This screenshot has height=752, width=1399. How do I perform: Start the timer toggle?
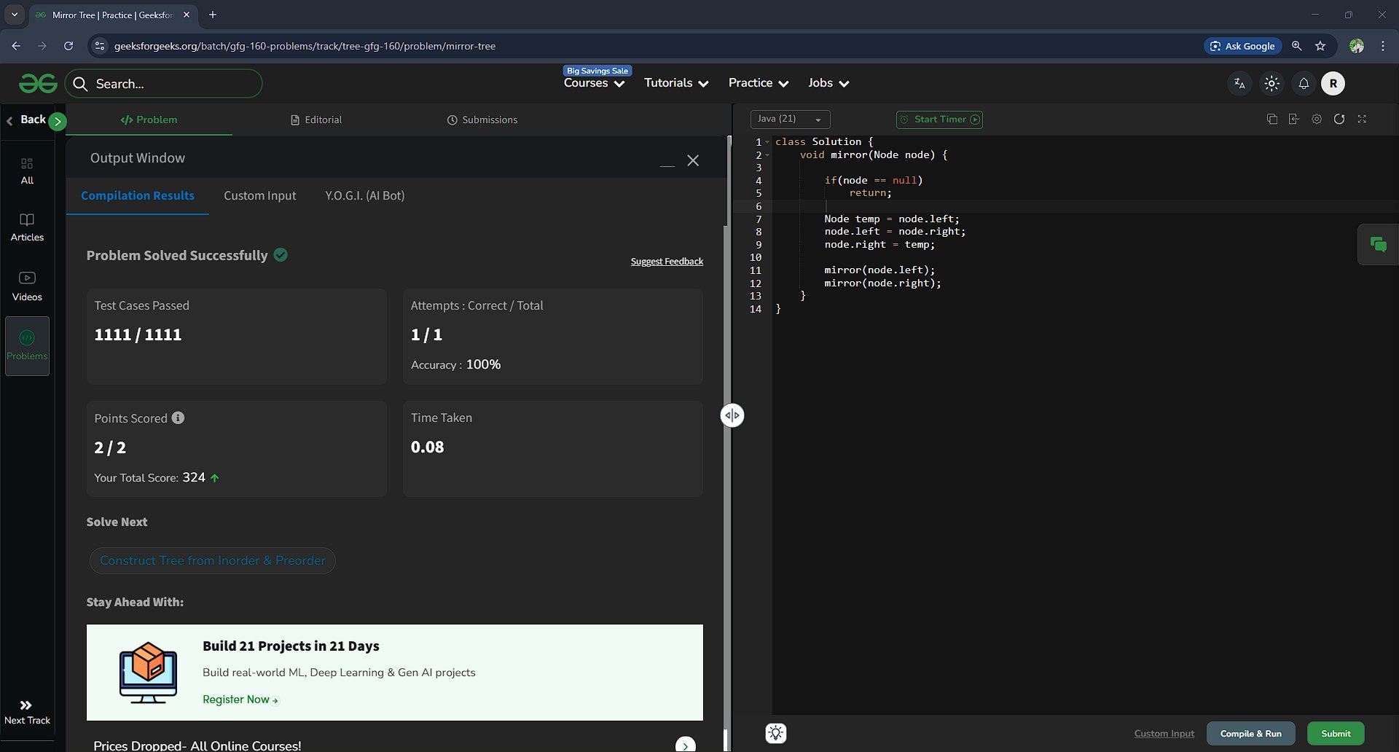tap(939, 120)
